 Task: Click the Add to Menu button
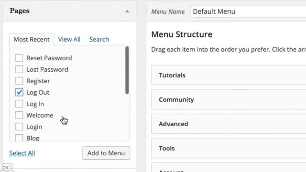tap(106, 153)
